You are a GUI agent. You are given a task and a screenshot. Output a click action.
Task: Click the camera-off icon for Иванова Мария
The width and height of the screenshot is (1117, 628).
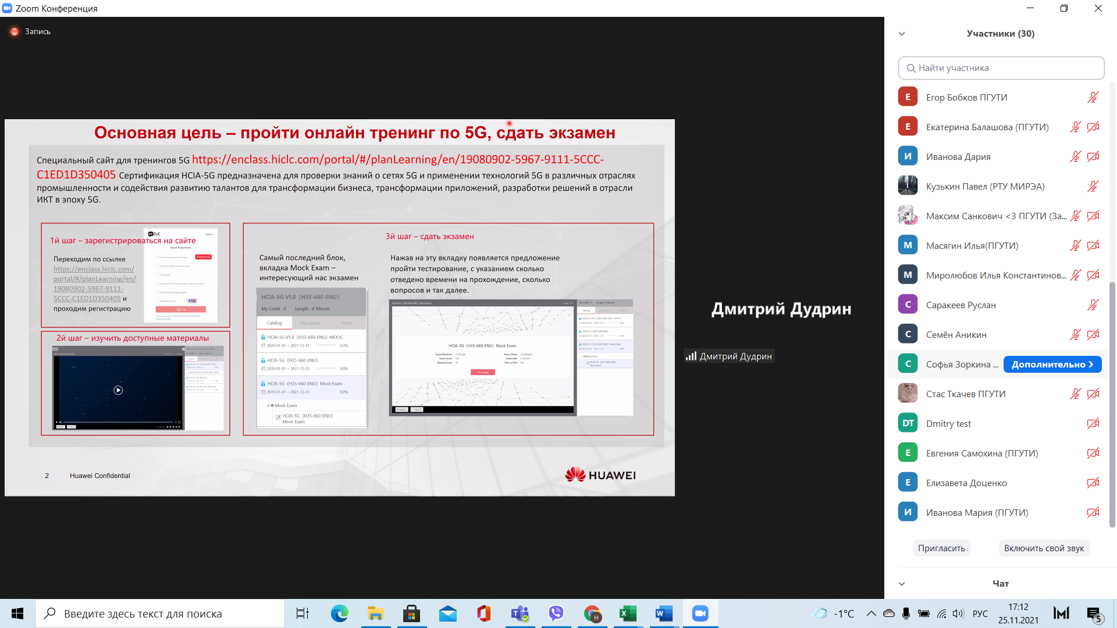pos(1093,512)
